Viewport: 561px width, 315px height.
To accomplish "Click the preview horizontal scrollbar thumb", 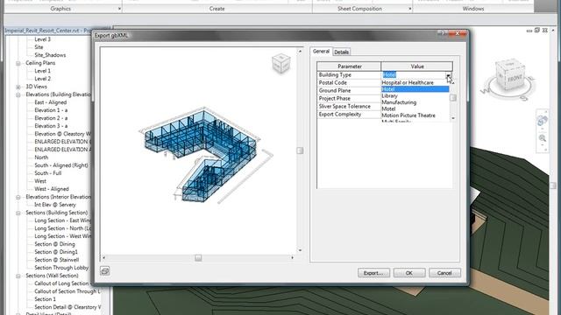I will [x=198, y=258].
